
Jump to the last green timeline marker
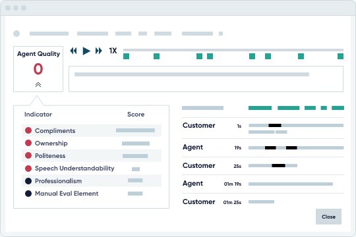click(340, 56)
